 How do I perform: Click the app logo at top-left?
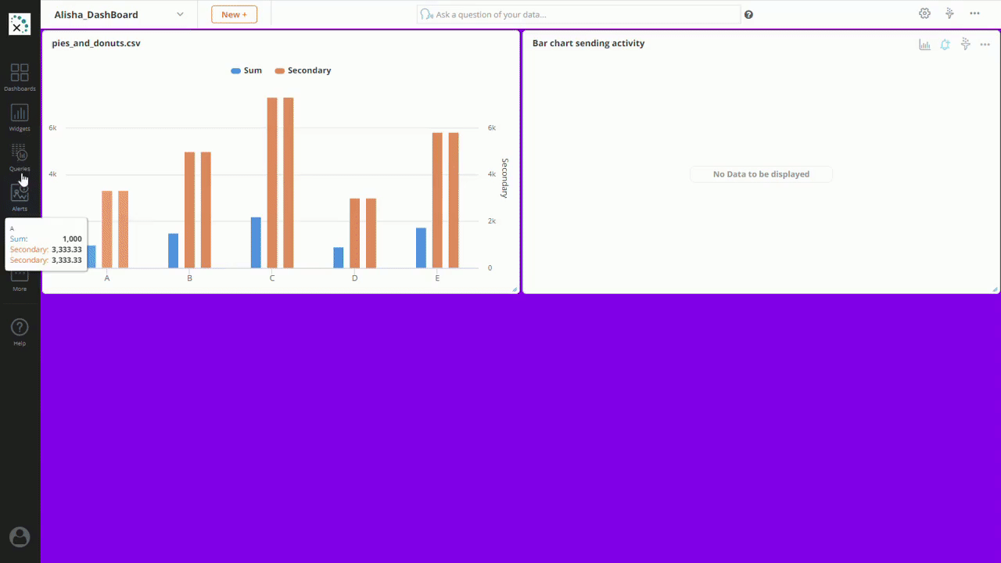click(20, 24)
